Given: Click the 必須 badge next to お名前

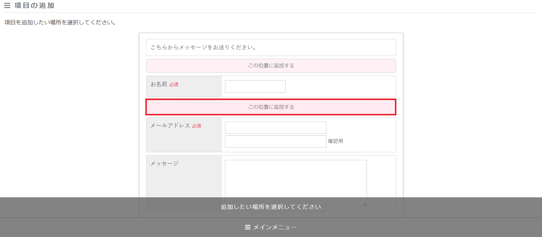Looking at the screenshot, I should [x=174, y=85].
